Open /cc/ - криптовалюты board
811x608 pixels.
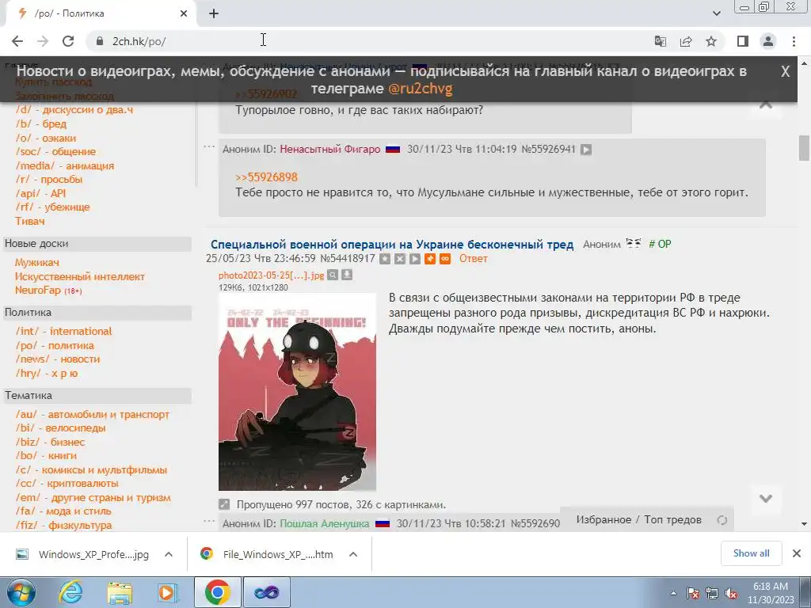(67, 484)
